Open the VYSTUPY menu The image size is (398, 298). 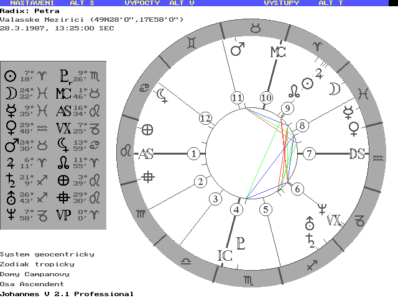pos(282,3)
